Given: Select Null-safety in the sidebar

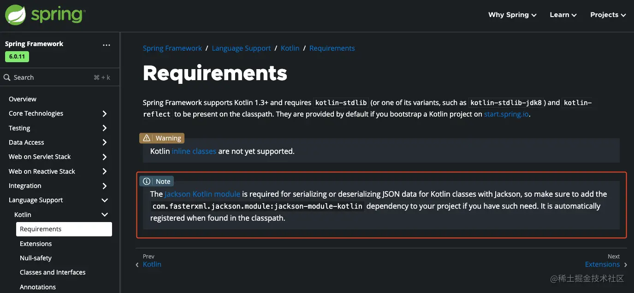Looking at the screenshot, I should pos(36,258).
